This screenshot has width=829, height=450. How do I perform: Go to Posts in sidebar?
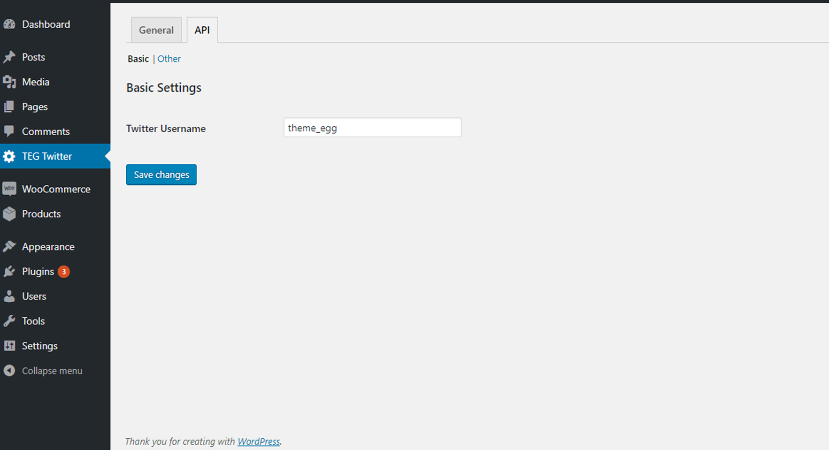pyautogui.click(x=33, y=57)
